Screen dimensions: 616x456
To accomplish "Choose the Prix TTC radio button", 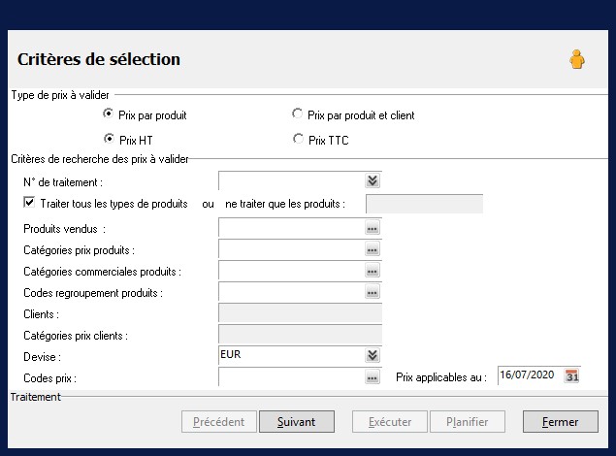I will (297, 140).
